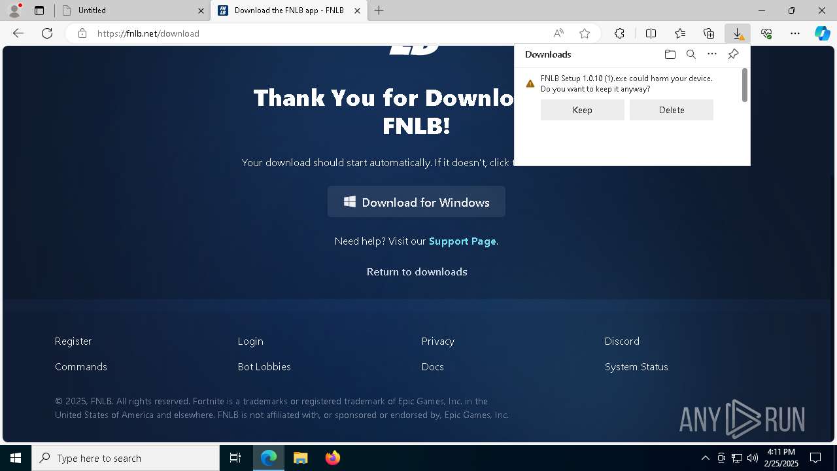Viewport: 837px width, 471px height.
Task: Launch Firefox from taskbar
Action: click(332, 458)
